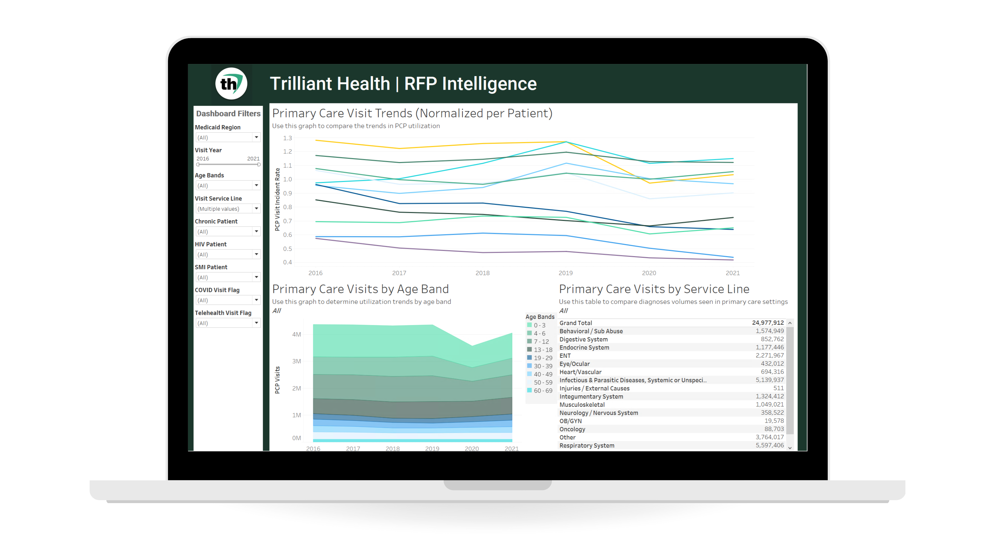This screenshot has width=995, height=559.
Task: Select the Other service line row
Action: tap(672, 437)
